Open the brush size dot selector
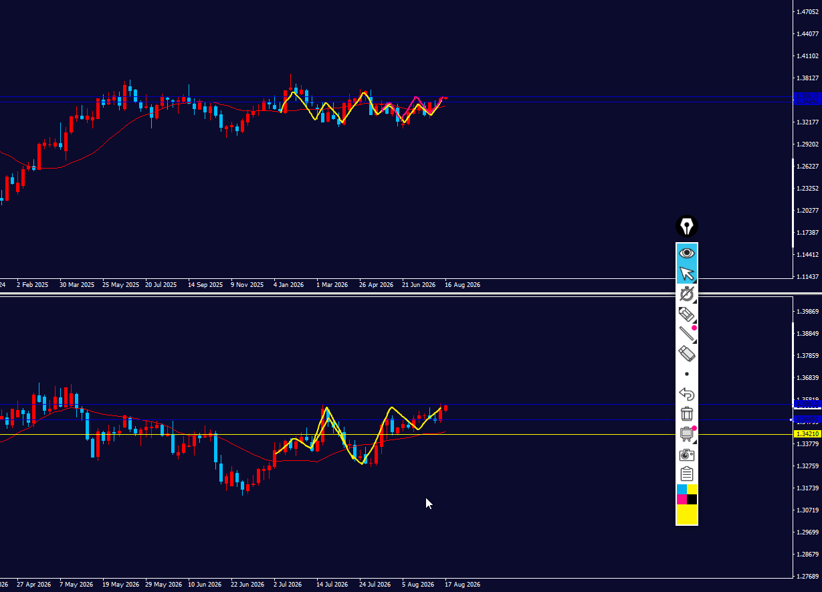The height and width of the screenshot is (592, 822). pos(687,374)
